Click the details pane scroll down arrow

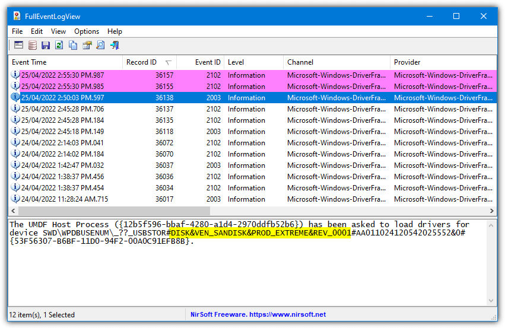click(491, 301)
